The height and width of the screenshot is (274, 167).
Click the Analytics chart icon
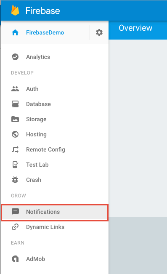(x=15, y=57)
